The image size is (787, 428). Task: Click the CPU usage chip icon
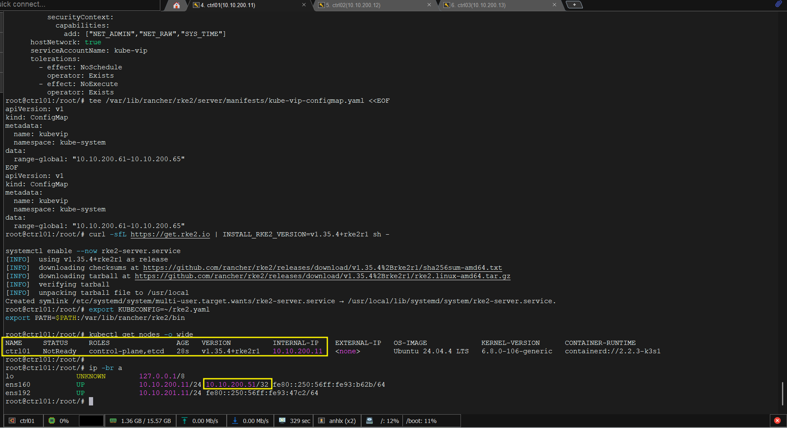[52, 420]
